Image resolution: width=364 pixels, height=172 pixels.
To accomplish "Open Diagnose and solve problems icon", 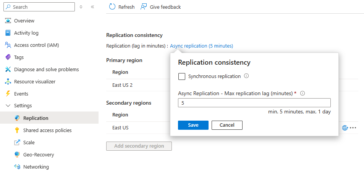I will (8, 70).
